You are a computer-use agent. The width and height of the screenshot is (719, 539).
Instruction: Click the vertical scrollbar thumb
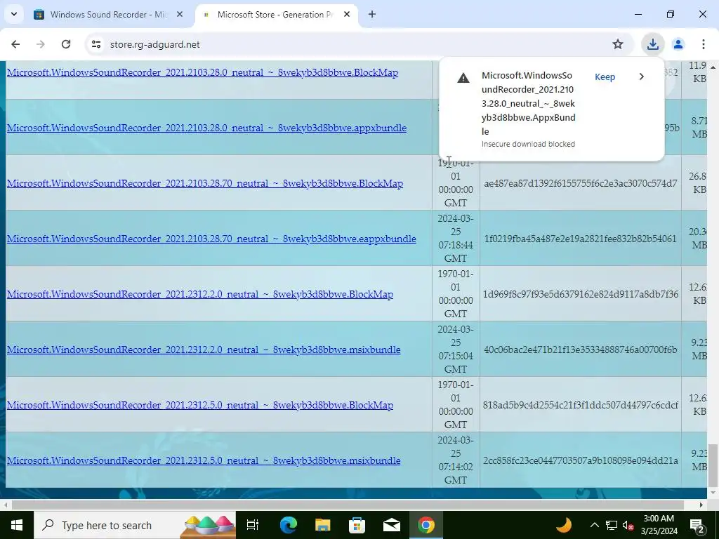coord(713,467)
